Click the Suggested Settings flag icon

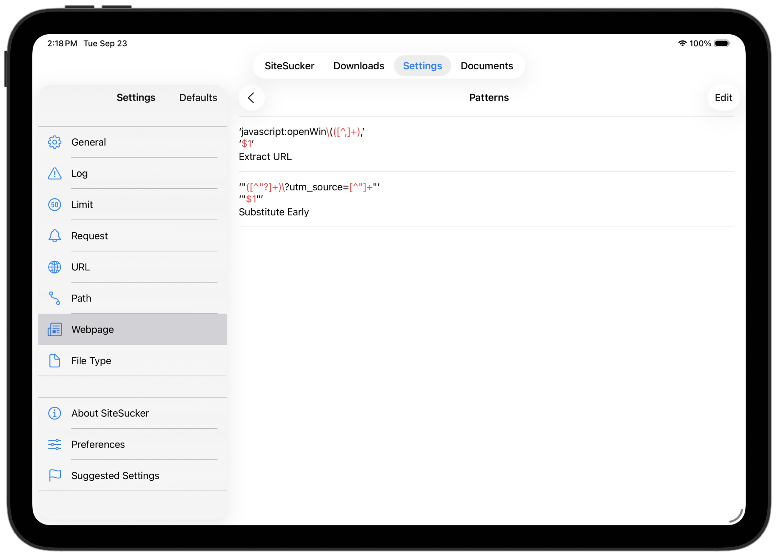click(x=55, y=475)
